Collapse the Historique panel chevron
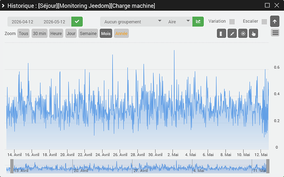This screenshot has width=284, height=177. (x=3, y=6)
